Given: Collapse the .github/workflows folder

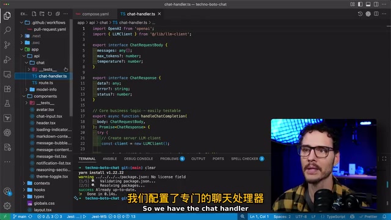Looking at the screenshot, I should (x=21, y=23).
